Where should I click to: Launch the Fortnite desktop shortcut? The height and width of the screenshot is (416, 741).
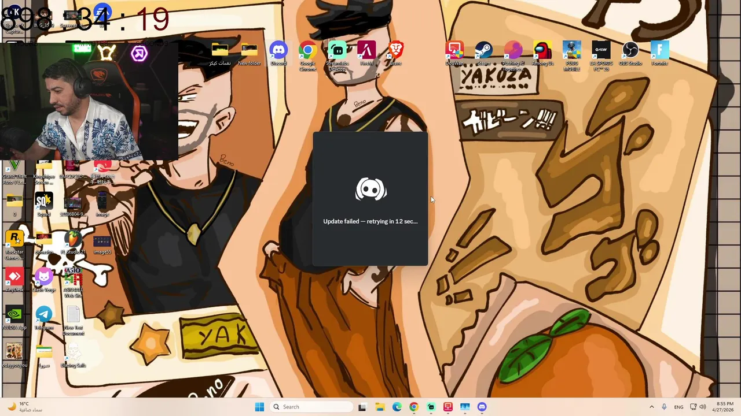click(x=659, y=54)
